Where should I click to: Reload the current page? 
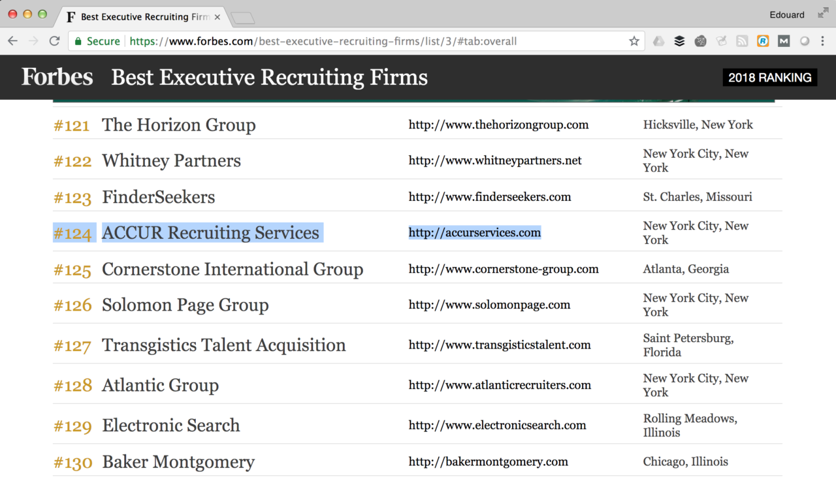(x=54, y=41)
